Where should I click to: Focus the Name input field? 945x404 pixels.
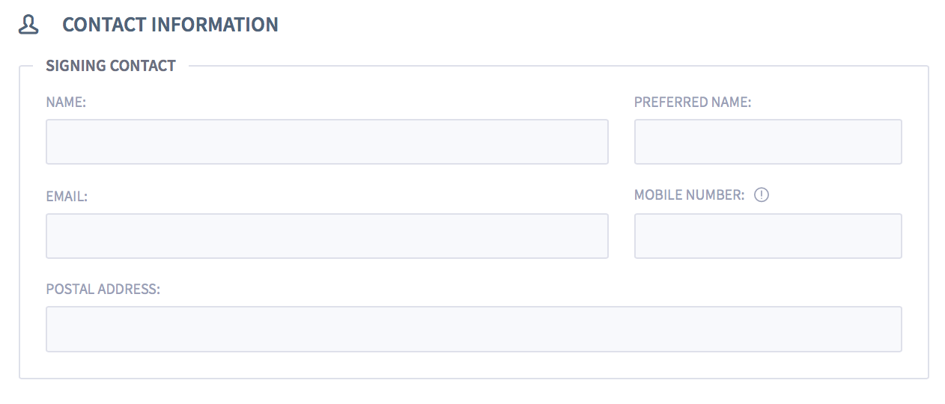click(x=327, y=141)
